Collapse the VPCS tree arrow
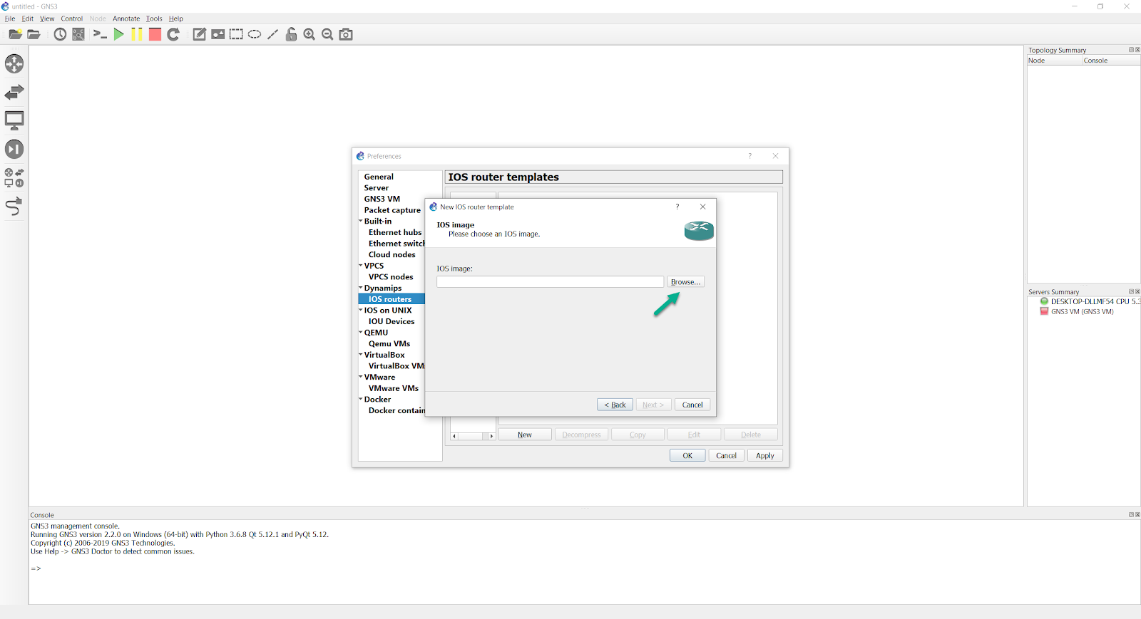This screenshot has width=1141, height=619. pos(361,266)
